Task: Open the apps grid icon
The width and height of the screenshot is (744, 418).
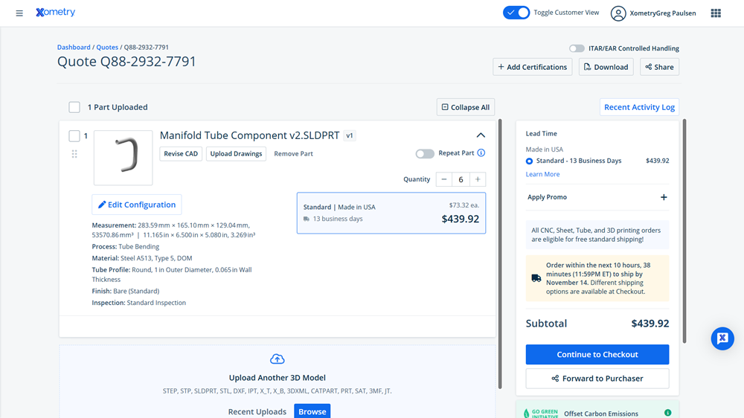Action: (x=716, y=13)
